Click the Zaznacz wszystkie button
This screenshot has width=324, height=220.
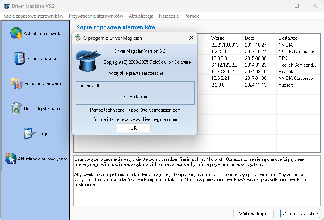click(300, 214)
